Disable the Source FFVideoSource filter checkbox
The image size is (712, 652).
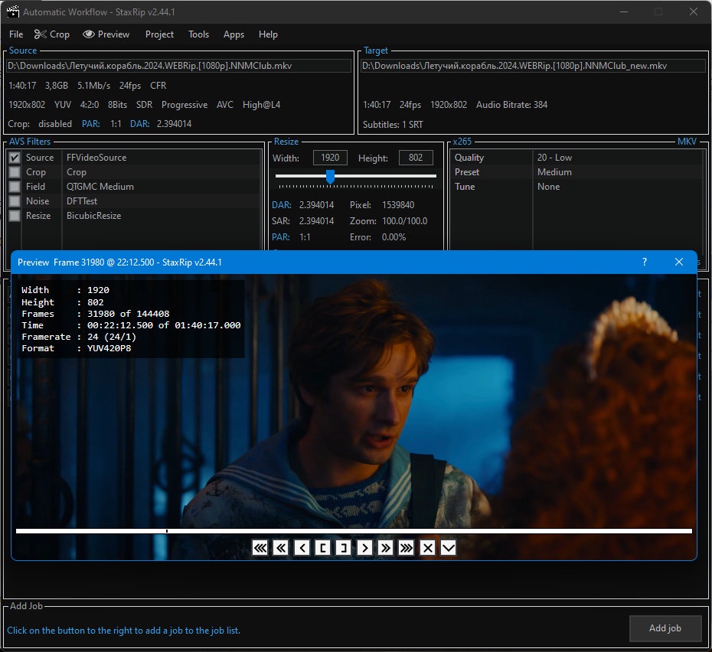(15, 158)
